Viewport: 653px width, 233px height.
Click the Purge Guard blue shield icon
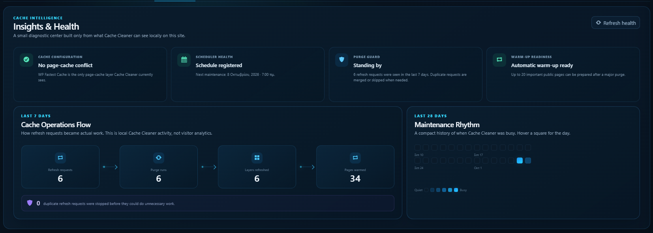coord(342,60)
